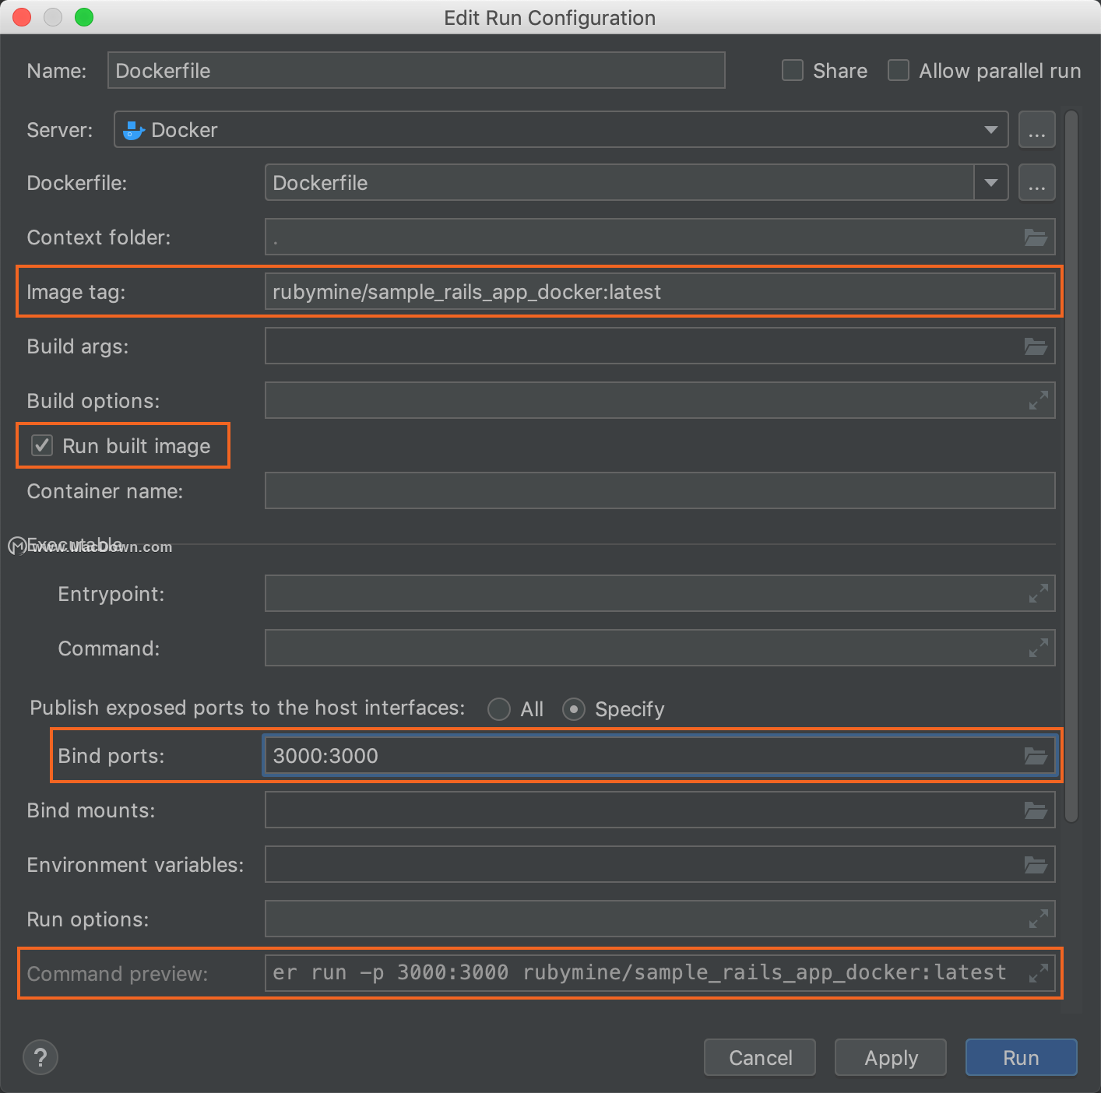Image resolution: width=1101 pixels, height=1093 pixels.
Task: Click the Cancel button
Action: click(760, 1057)
